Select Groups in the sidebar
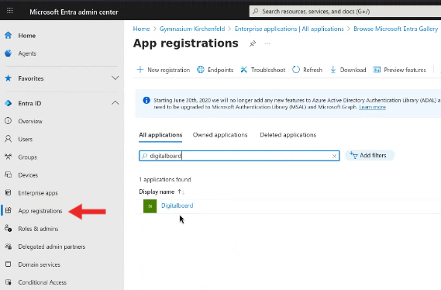 [28, 157]
